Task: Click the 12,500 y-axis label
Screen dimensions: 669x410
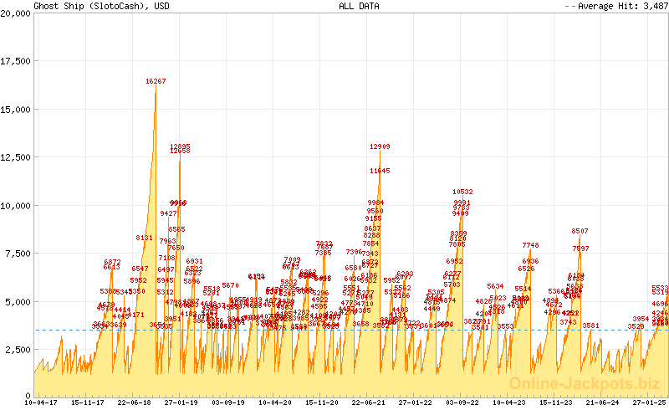Action: [x=17, y=157]
